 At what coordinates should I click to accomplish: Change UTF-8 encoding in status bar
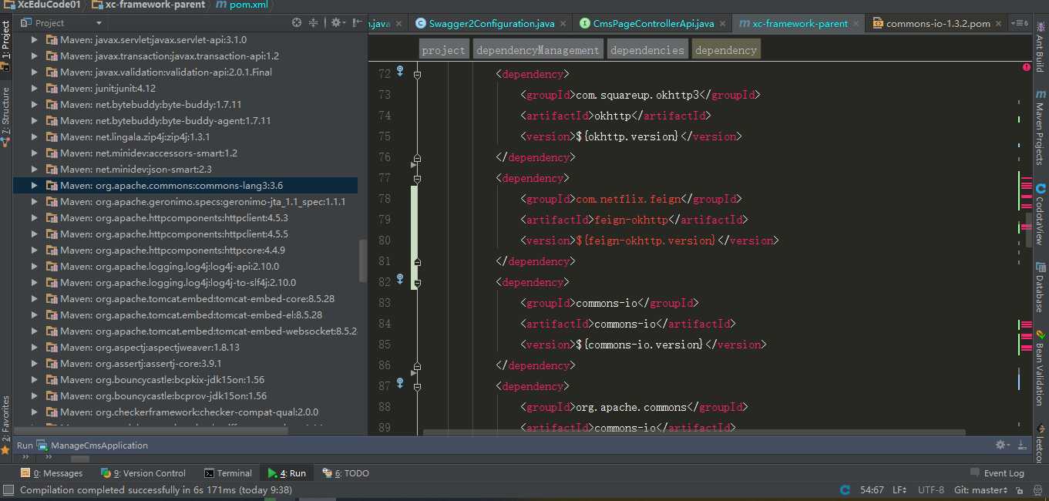[x=930, y=490]
